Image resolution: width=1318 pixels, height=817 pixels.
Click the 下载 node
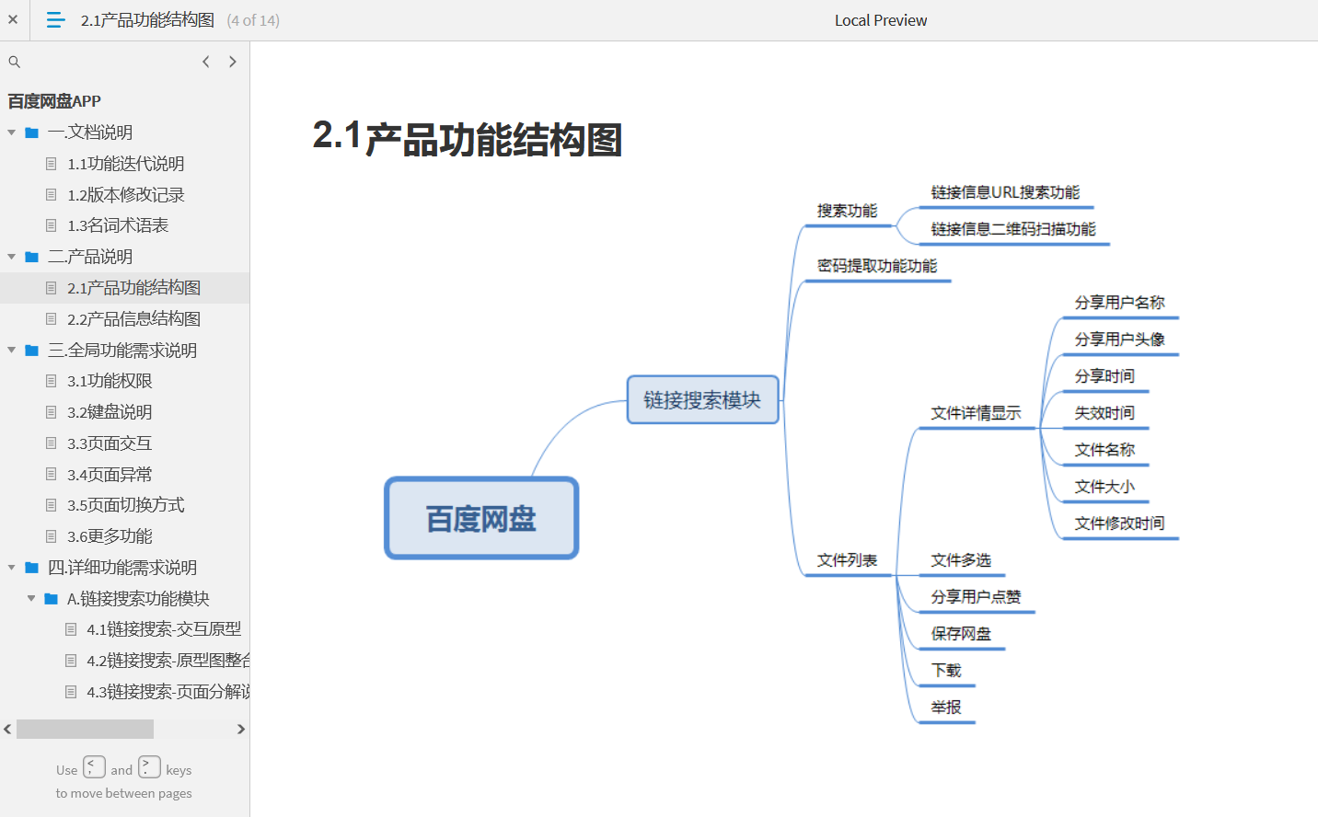pyautogui.click(x=946, y=671)
